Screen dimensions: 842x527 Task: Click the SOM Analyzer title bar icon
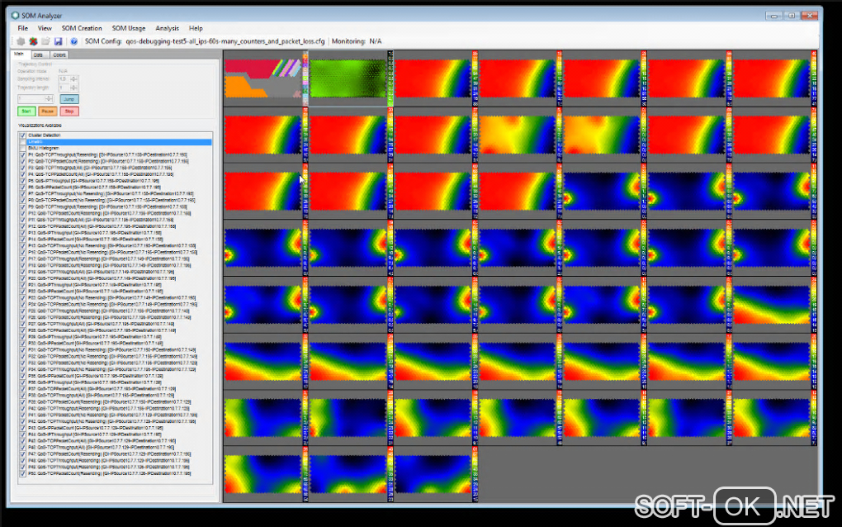point(15,16)
